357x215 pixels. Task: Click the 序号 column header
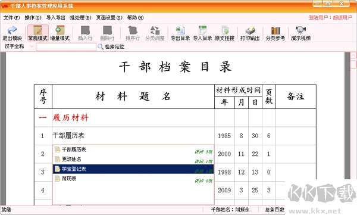click(43, 96)
